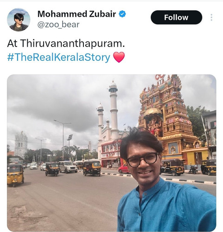Click the yellow autorickshaw at photo's left edge
The height and width of the screenshot is (232, 223).
(x=15, y=175)
